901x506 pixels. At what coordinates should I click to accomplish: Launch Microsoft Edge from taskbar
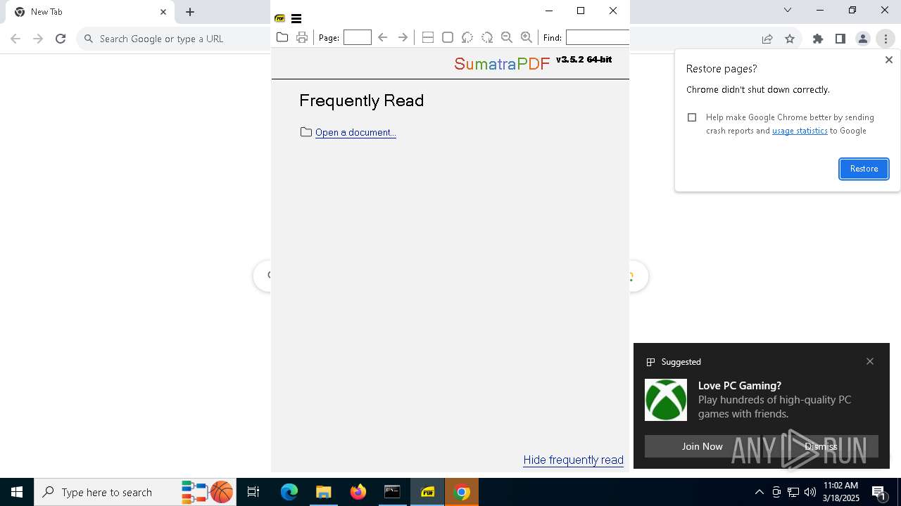point(289,492)
